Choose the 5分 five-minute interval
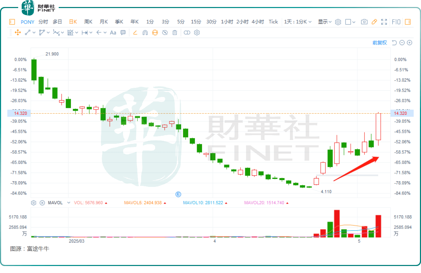Viewport: 421px width, 273px height. pyautogui.click(x=181, y=22)
